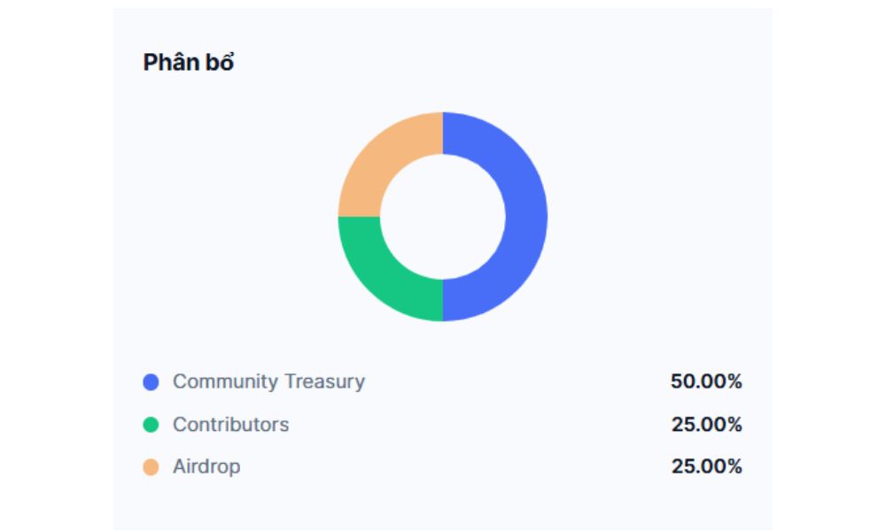Select the Contributors legend label

click(230, 424)
